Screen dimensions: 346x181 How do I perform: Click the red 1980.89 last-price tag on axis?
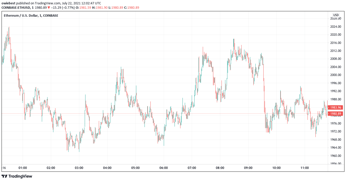(336, 114)
